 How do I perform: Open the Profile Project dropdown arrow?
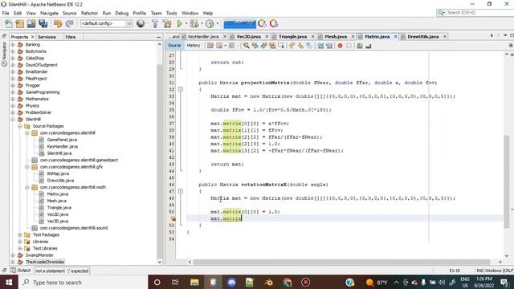[218, 23]
